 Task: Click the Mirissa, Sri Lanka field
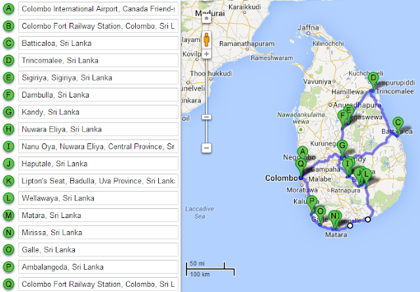pos(98,232)
